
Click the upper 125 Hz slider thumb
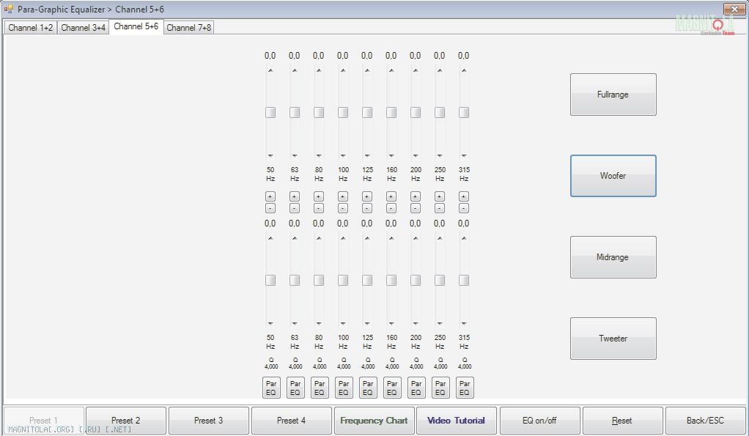[367, 112]
